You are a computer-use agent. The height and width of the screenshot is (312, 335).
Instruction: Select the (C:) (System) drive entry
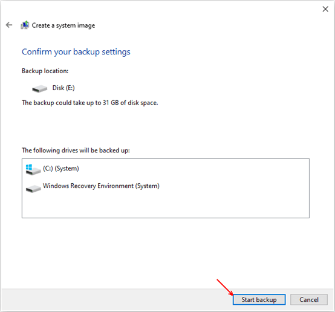pos(61,169)
